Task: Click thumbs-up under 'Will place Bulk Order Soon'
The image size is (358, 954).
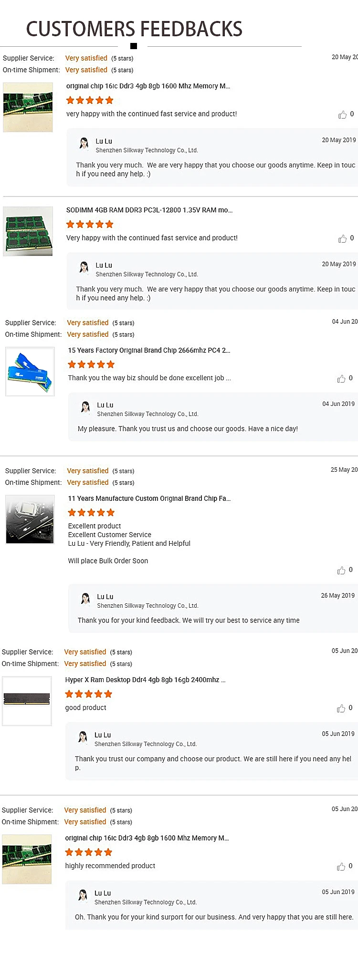Action: pyautogui.click(x=341, y=570)
